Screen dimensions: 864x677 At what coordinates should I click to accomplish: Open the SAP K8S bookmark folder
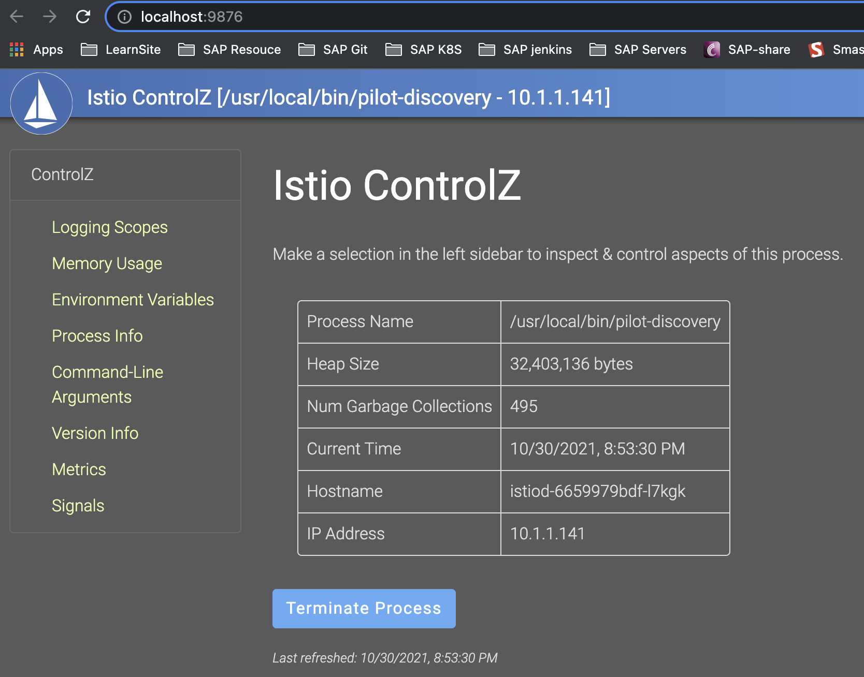424,50
